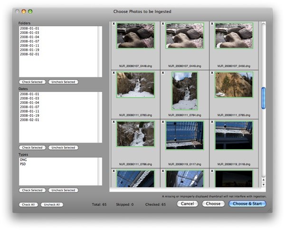Click Uncheck Selected below the Types list
Screen dimensions: 285x230
[63, 190]
